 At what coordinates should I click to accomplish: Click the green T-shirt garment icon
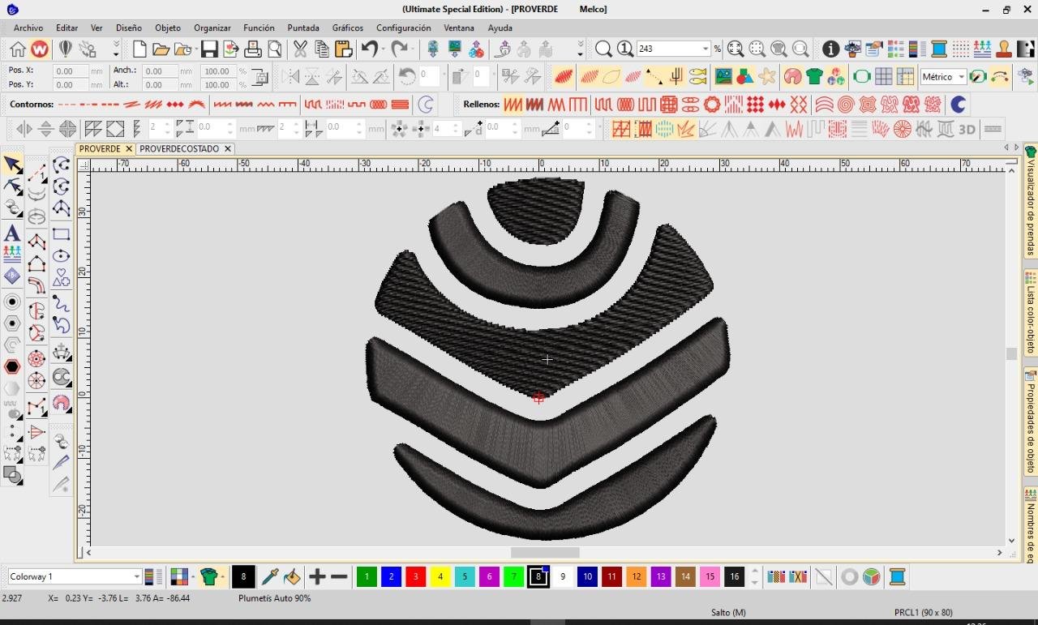point(814,77)
